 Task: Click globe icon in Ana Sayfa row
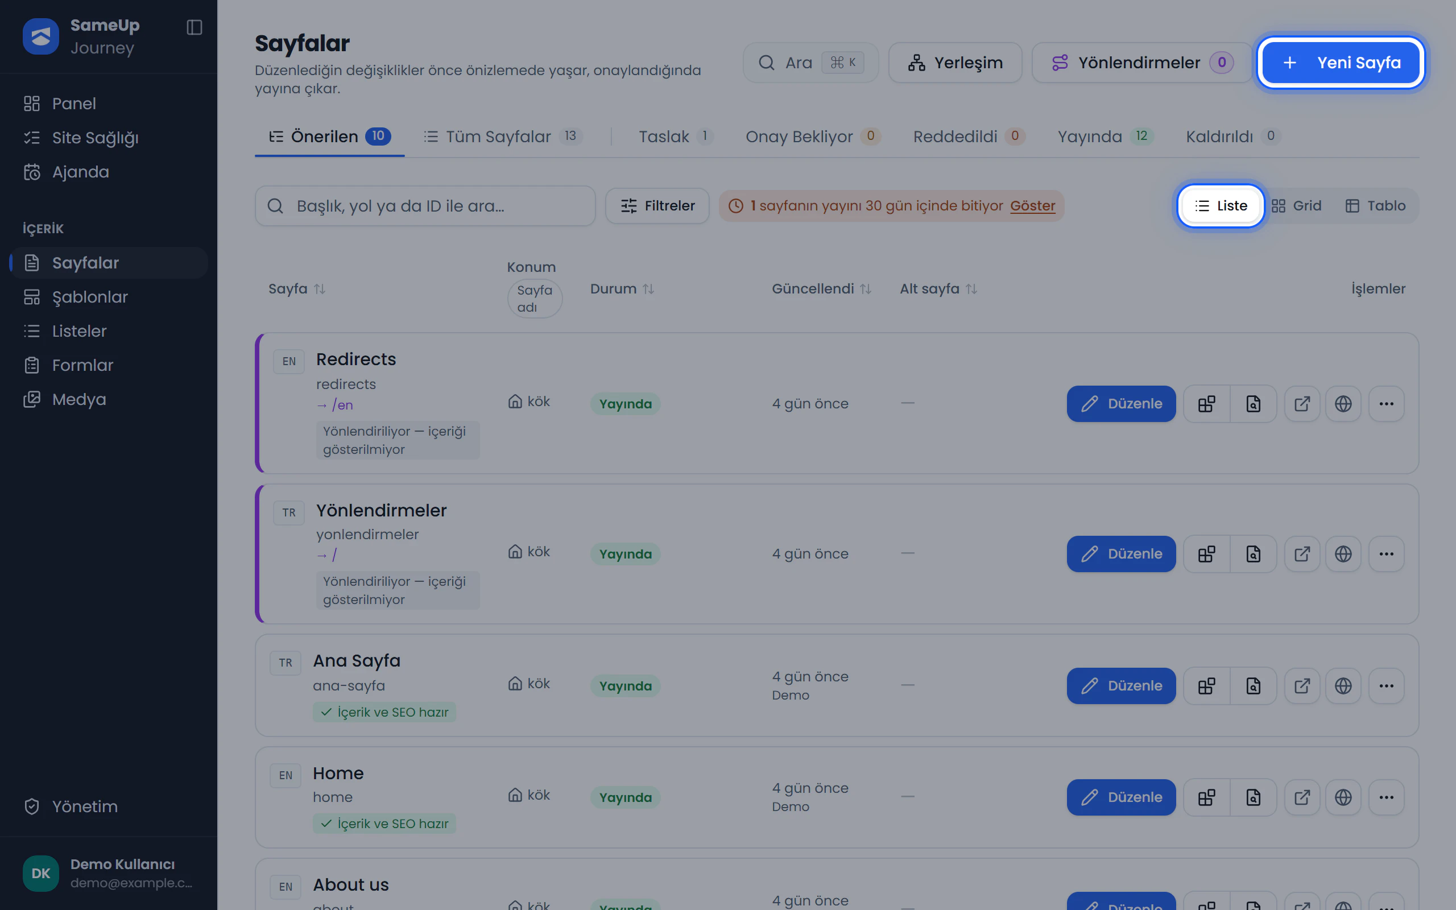point(1343,685)
